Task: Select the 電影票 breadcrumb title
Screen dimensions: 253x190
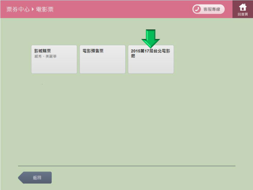Action: tap(45, 9)
